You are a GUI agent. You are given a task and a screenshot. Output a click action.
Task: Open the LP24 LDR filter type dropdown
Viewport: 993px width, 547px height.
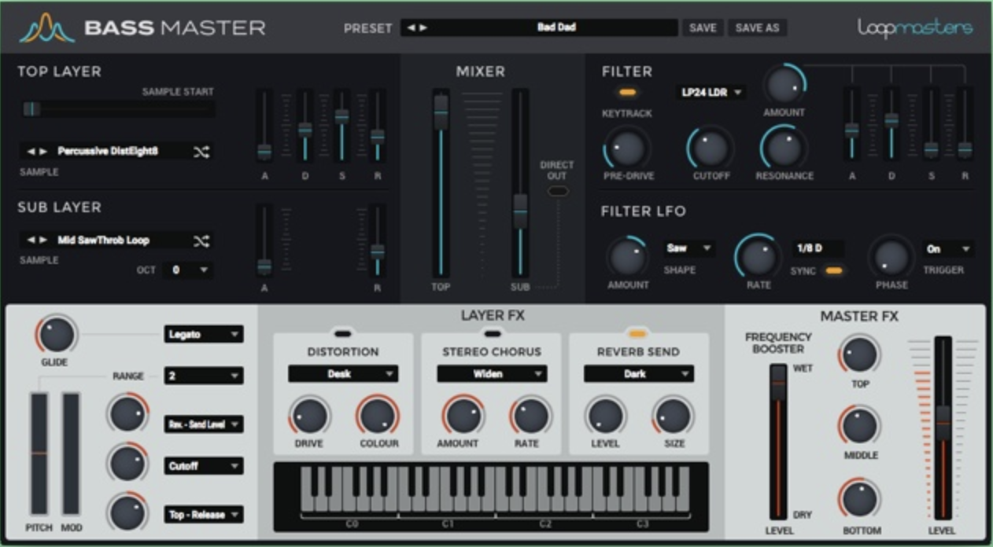pos(711,93)
